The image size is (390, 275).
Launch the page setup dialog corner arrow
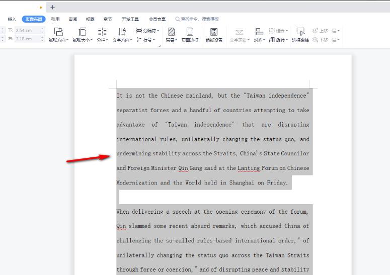[160, 46]
